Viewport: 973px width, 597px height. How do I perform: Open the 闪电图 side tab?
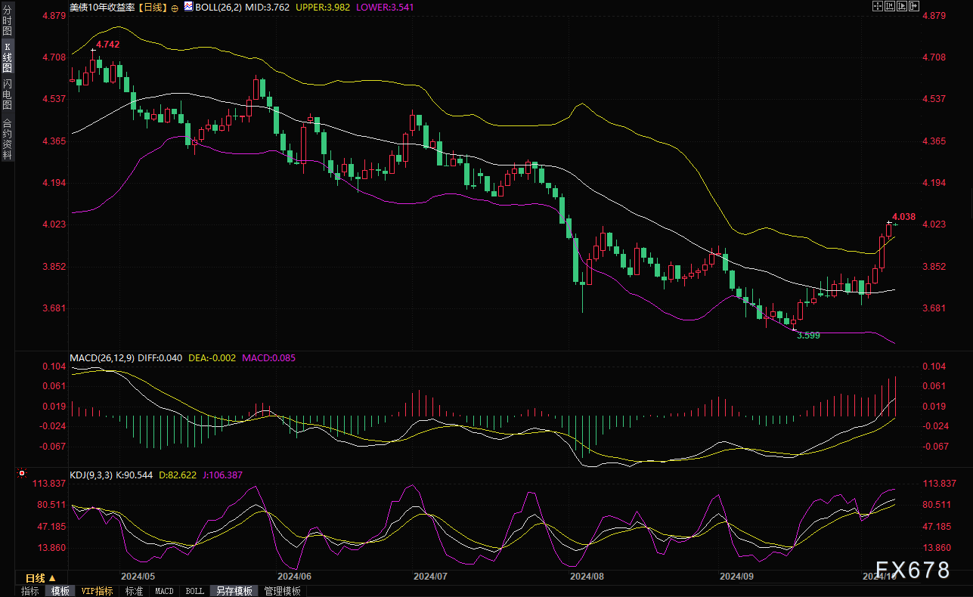click(7, 94)
